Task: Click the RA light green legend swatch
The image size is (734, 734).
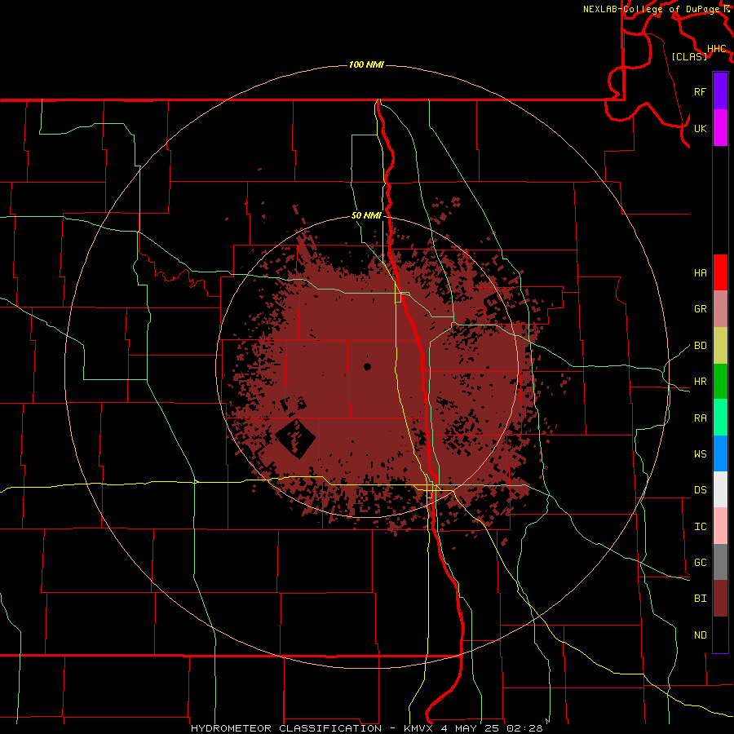Action: click(x=720, y=418)
